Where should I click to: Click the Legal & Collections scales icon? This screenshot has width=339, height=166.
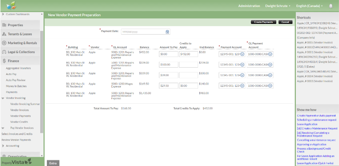click(x=4, y=52)
